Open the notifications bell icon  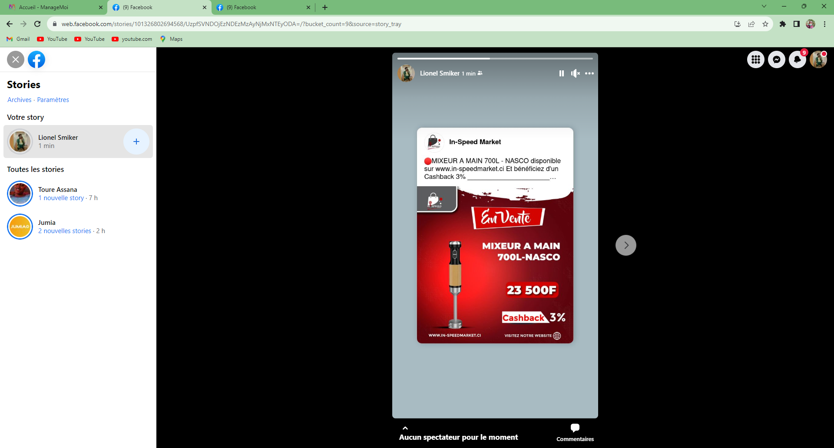tap(797, 59)
